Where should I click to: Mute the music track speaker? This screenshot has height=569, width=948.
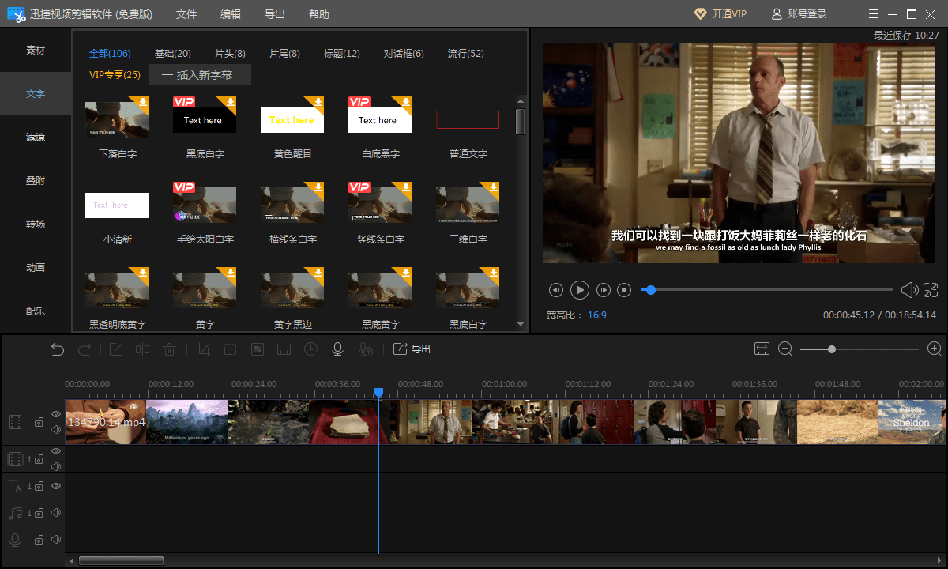[56, 513]
